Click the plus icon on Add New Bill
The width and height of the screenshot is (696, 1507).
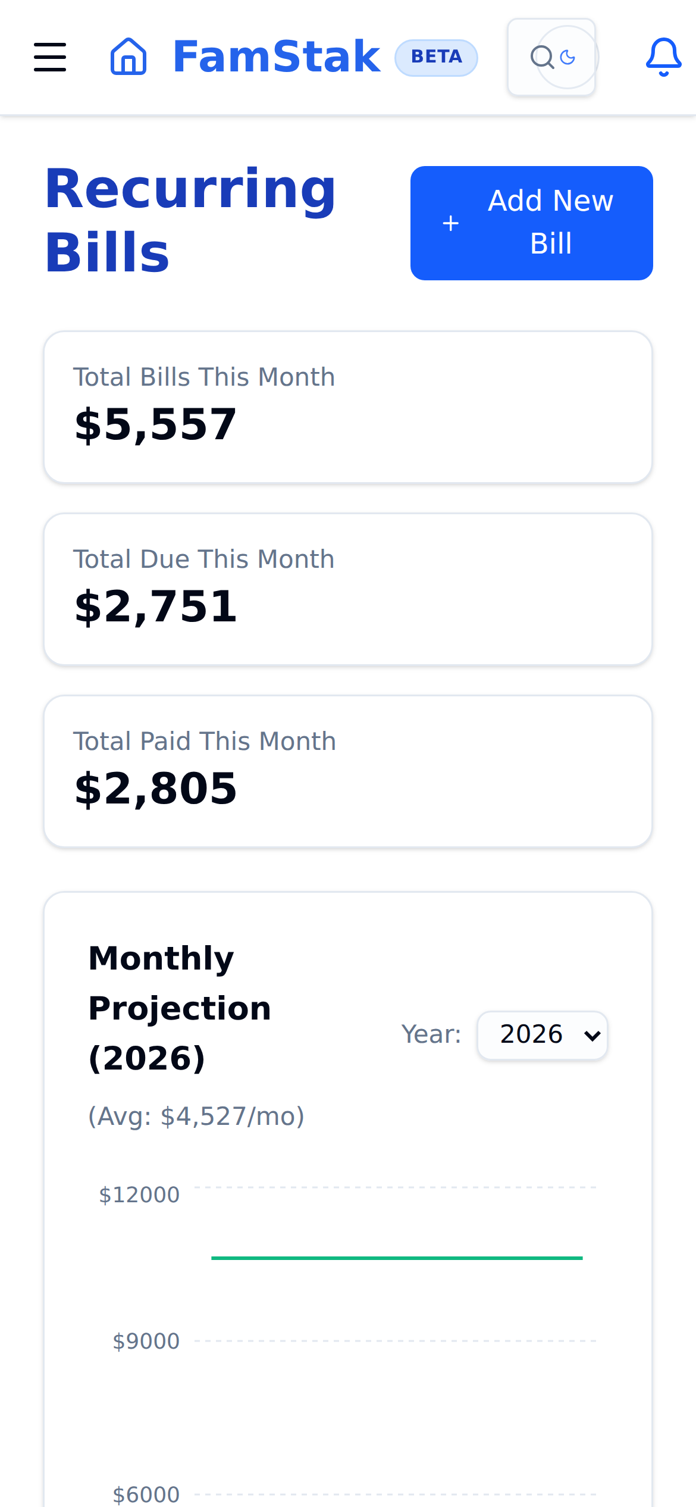[451, 223]
